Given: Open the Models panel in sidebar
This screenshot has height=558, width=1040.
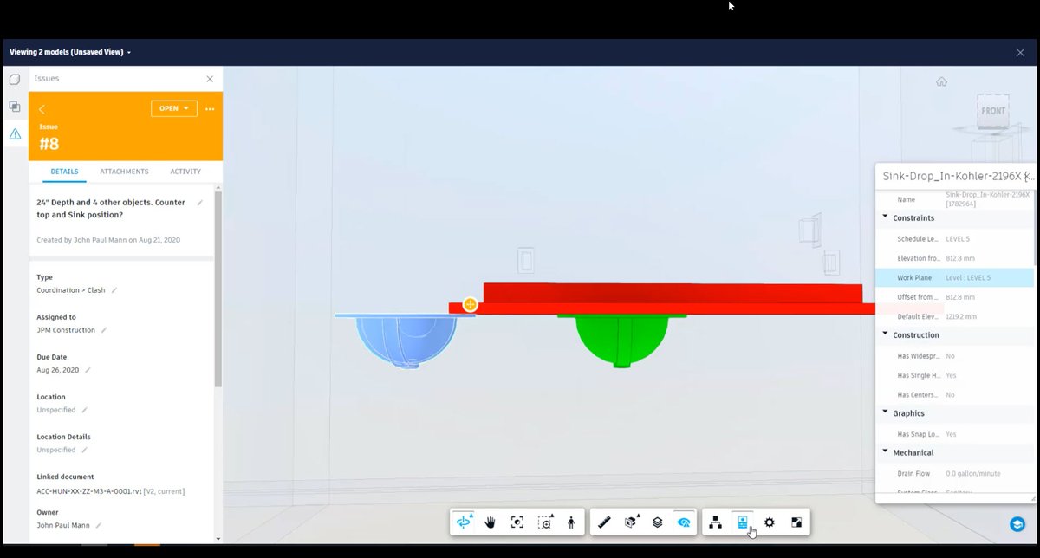Looking at the screenshot, I should tap(15, 80).
